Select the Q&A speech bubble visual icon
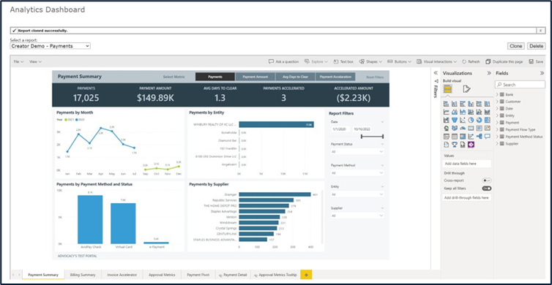 coord(488,137)
